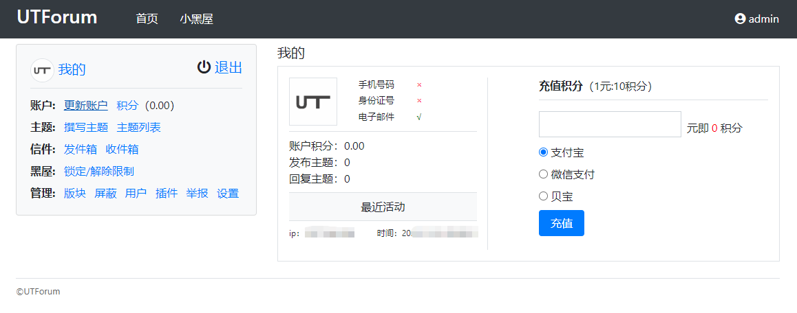This screenshot has width=797, height=313.
Task: Go to the 小黑屋 navigation item
Action: coord(197,19)
